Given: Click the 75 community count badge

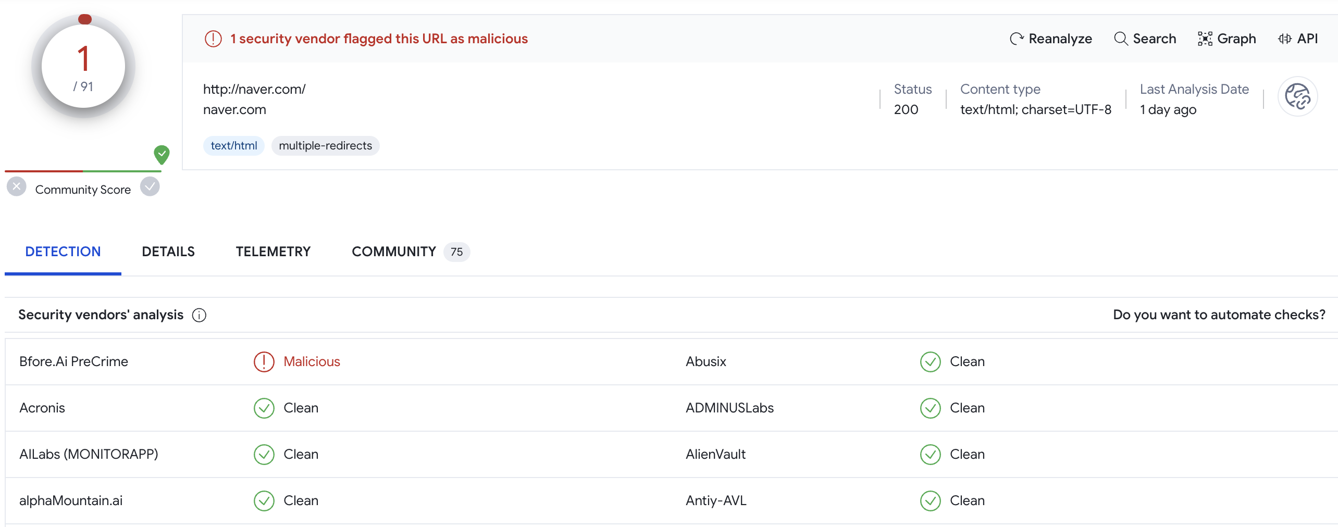Looking at the screenshot, I should (457, 252).
